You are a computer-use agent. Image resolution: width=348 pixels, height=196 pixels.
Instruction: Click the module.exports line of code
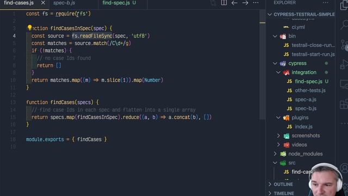(66, 139)
